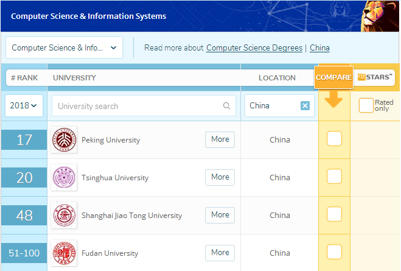The image size is (401, 271).
Task: Click the LOCATION column header
Action: [x=277, y=78]
